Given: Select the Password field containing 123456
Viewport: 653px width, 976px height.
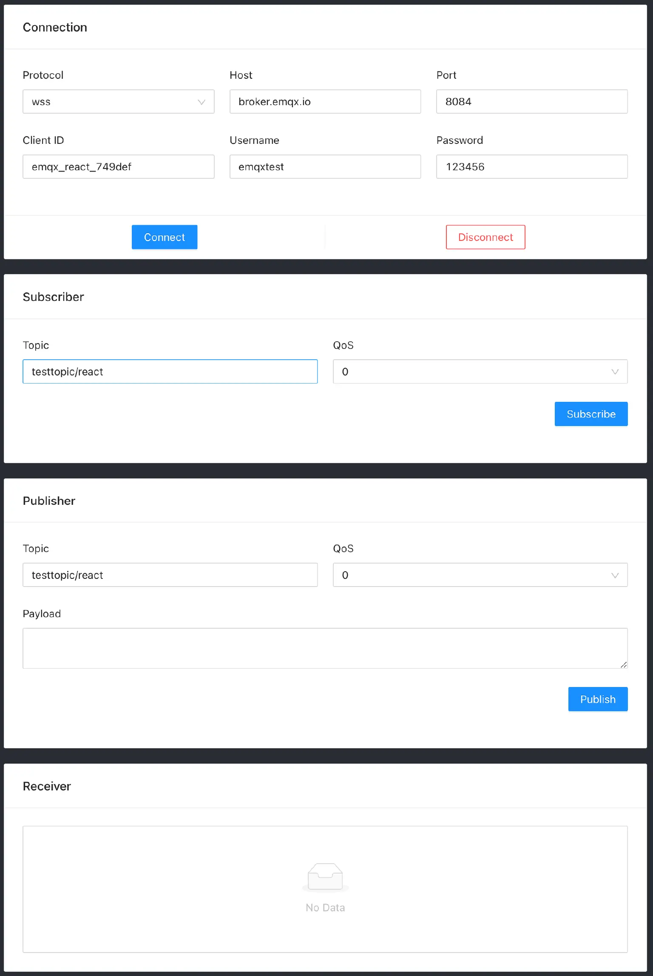Looking at the screenshot, I should [531, 166].
